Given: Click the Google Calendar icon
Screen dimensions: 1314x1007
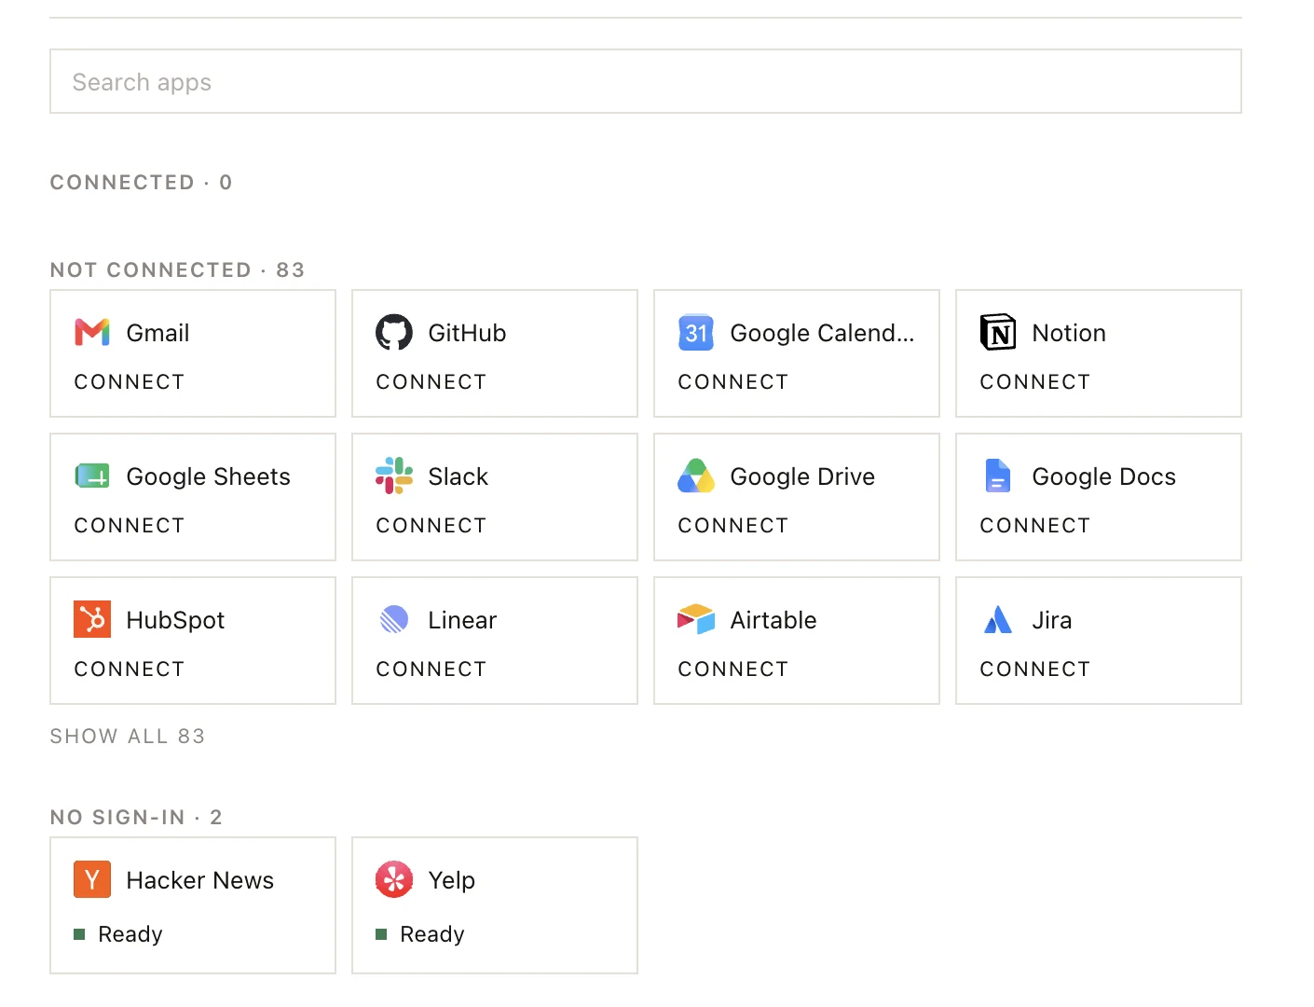Looking at the screenshot, I should (696, 333).
